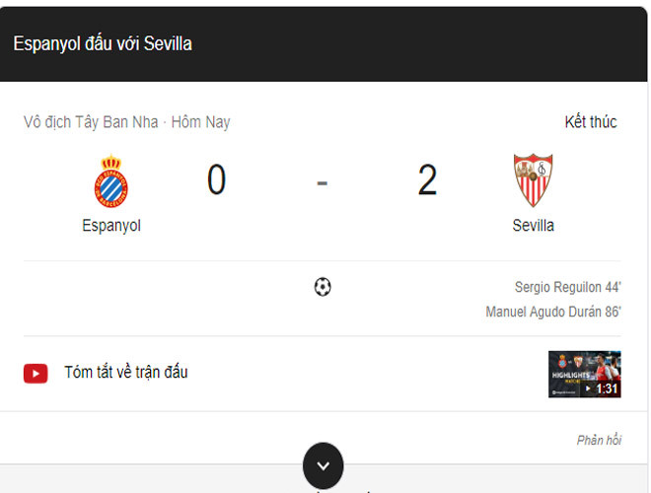Click Sevilla's score of 2
Image resolution: width=651 pixels, height=493 pixels.
click(x=427, y=181)
